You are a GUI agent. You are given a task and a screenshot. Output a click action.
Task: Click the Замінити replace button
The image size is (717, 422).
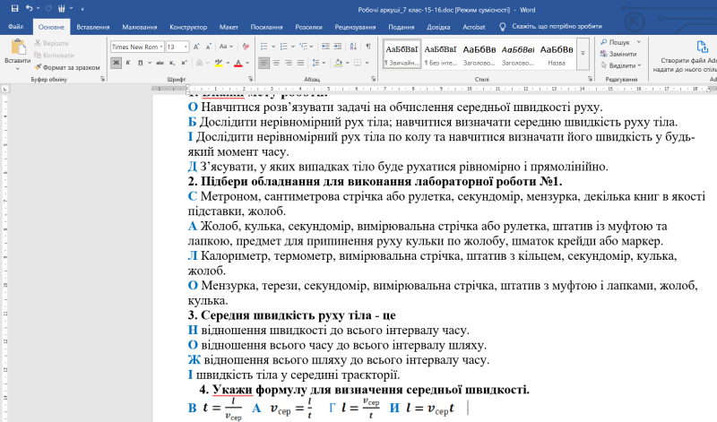(x=618, y=54)
